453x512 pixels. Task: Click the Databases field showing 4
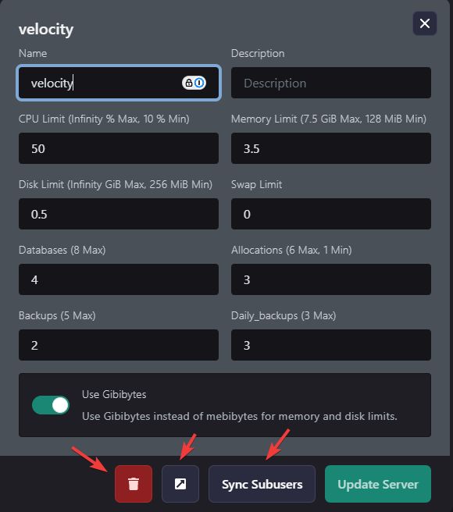[119, 279]
